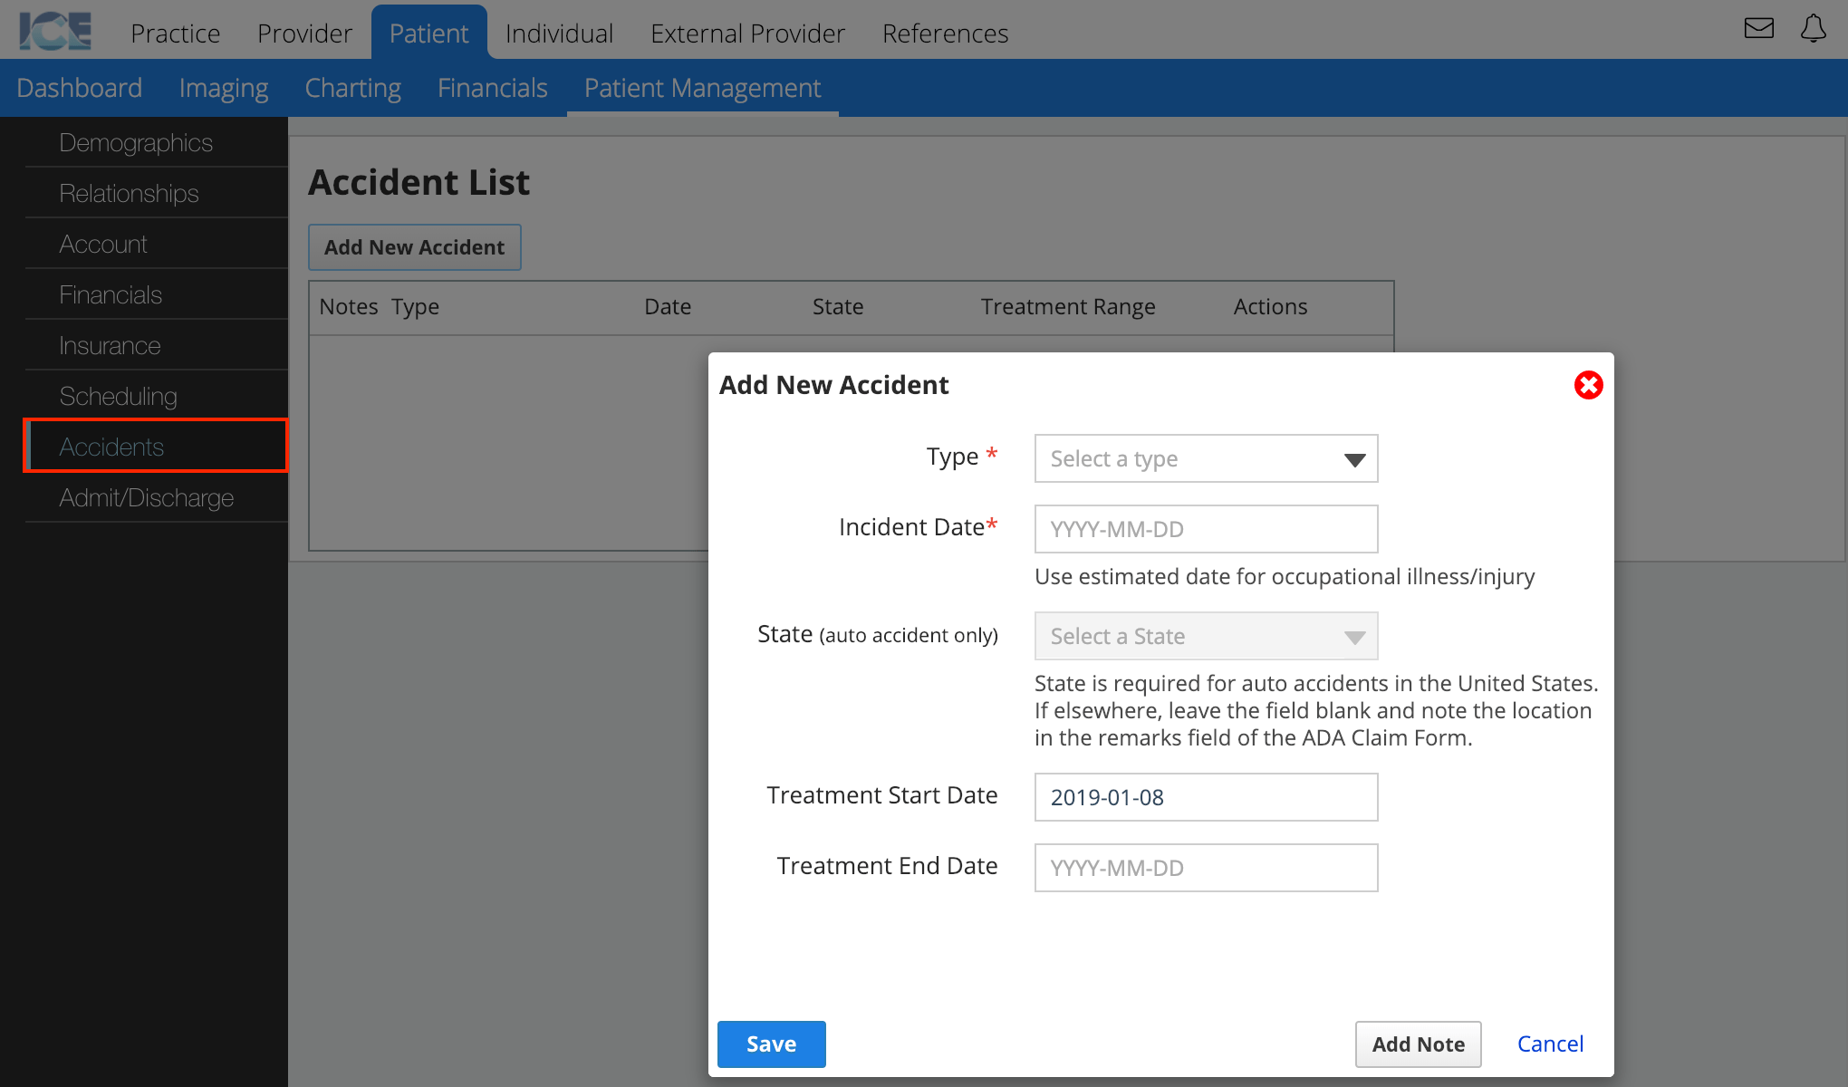The height and width of the screenshot is (1087, 1848).
Task: Open Demographics in the sidebar
Action: [x=156, y=142]
